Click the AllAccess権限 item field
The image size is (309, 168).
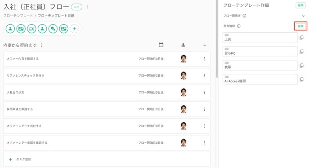[x=260, y=80]
